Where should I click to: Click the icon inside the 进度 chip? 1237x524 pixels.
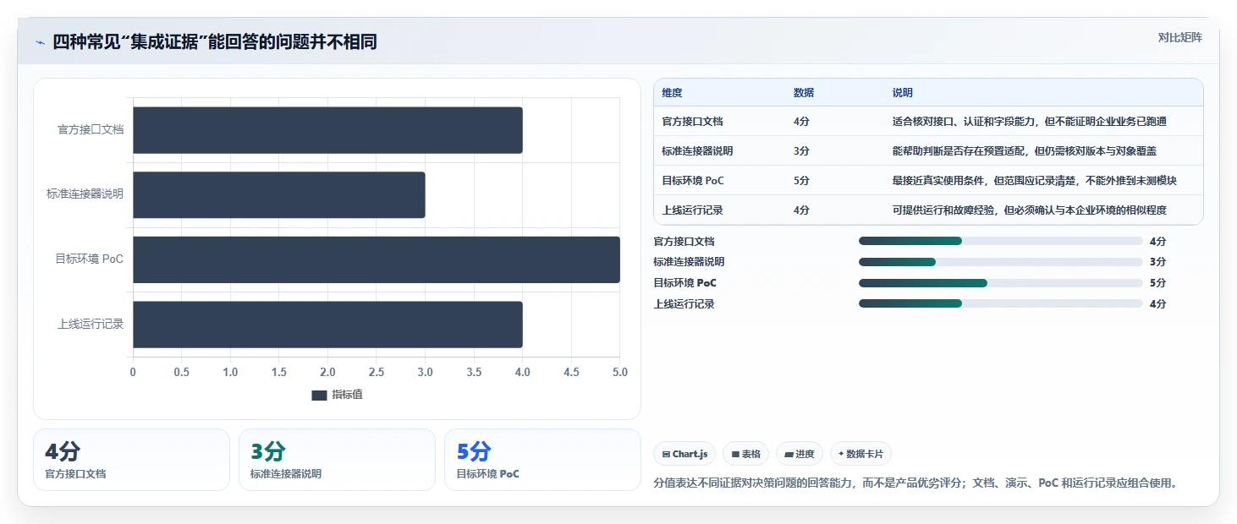pyautogui.click(x=789, y=454)
